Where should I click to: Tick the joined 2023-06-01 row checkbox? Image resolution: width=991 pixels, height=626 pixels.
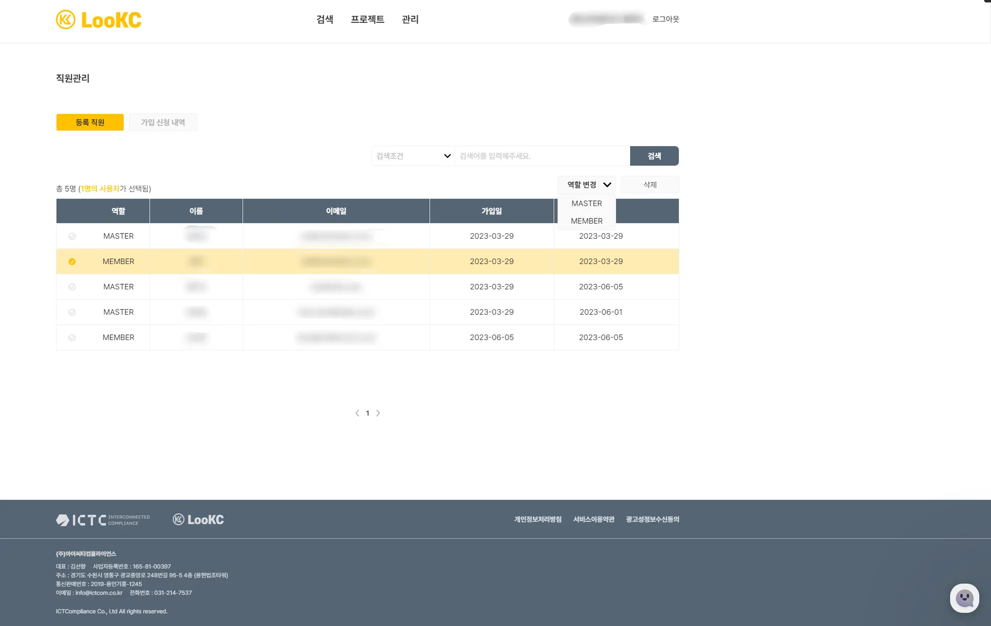(x=72, y=312)
